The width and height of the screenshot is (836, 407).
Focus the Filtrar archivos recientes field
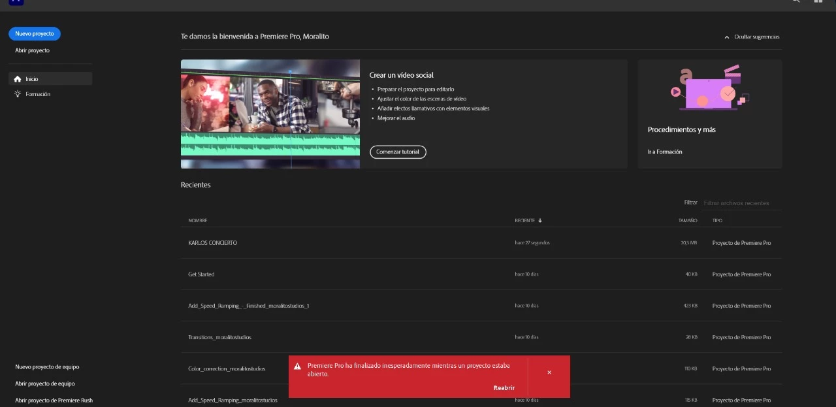(x=741, y=203)
